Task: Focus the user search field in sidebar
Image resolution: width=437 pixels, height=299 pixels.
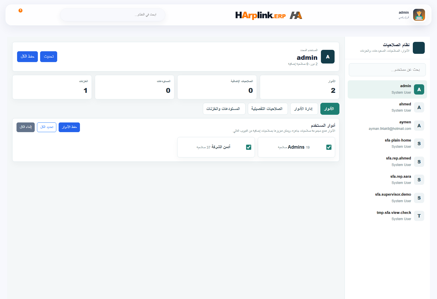Action: point(387,70)
